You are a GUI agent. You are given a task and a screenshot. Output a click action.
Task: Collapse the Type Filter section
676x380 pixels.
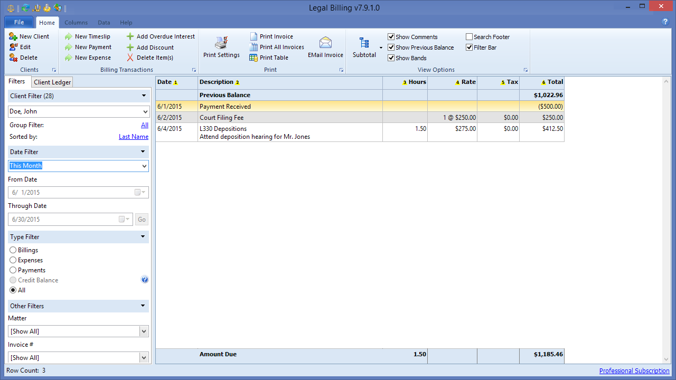[x=143, y=236]
